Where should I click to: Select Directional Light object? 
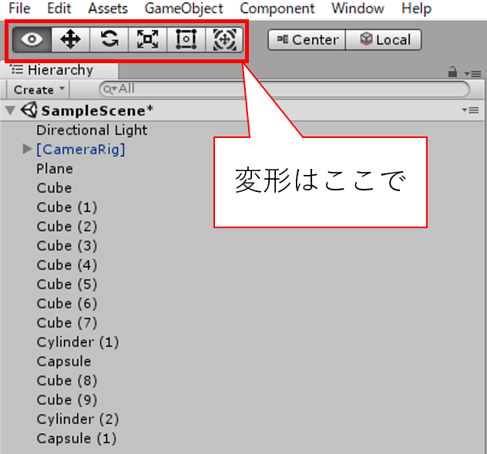pyautogui.click(x=92, y=130)
